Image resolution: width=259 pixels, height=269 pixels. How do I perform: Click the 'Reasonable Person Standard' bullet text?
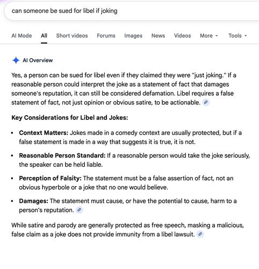click(x=62, y=155)
